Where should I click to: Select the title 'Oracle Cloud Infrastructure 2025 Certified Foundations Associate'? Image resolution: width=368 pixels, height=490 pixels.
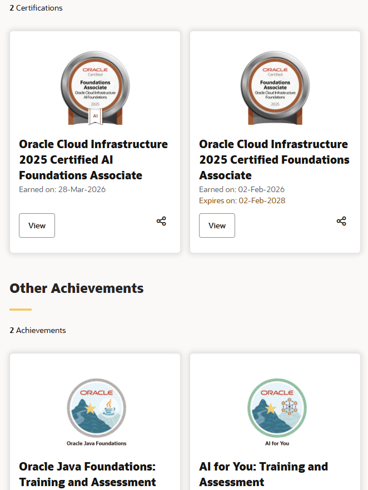point(275,160)
